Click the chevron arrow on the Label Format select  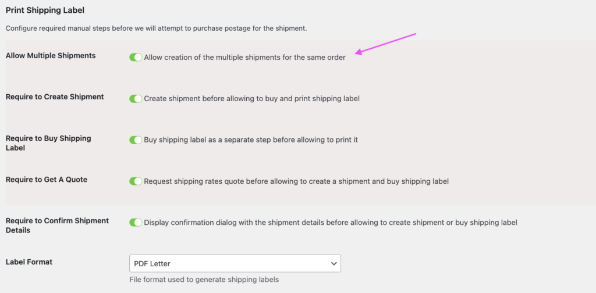334,263
